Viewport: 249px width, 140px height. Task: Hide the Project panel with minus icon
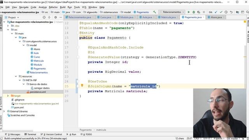click(x=61, y=17)
